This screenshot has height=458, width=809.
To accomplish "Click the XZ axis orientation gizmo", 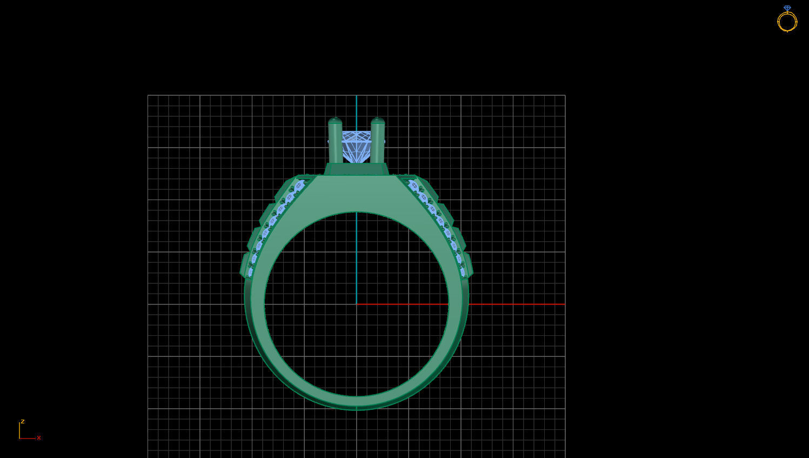I will click(30, 430).
